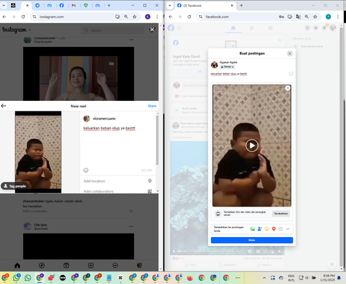346x284 pixels.
Task: Open emoji picker in Instagram caption box
Action: (86, 170)
